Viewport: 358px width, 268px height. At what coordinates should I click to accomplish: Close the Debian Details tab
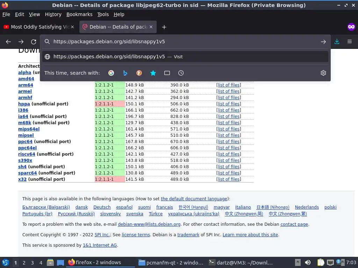(x=151, y=27)
